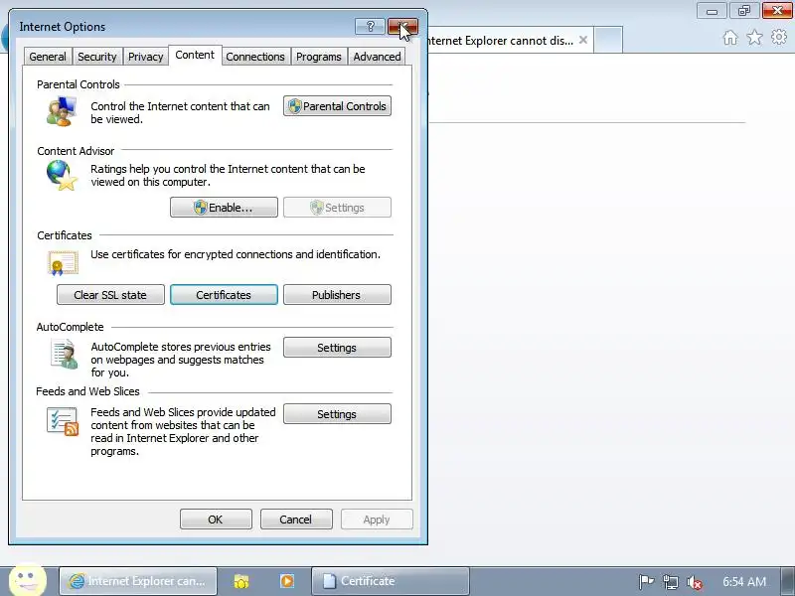
Task: Open Parental Controls button
Action: pos(337,106)
